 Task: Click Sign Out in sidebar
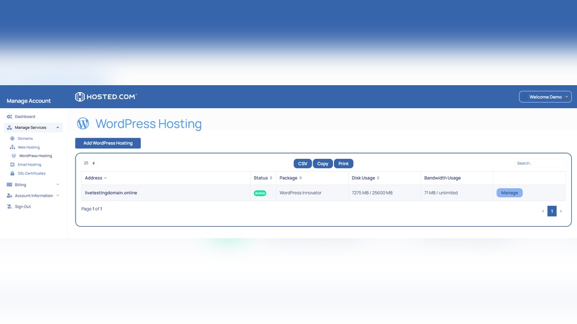click(x=23, y=207)
